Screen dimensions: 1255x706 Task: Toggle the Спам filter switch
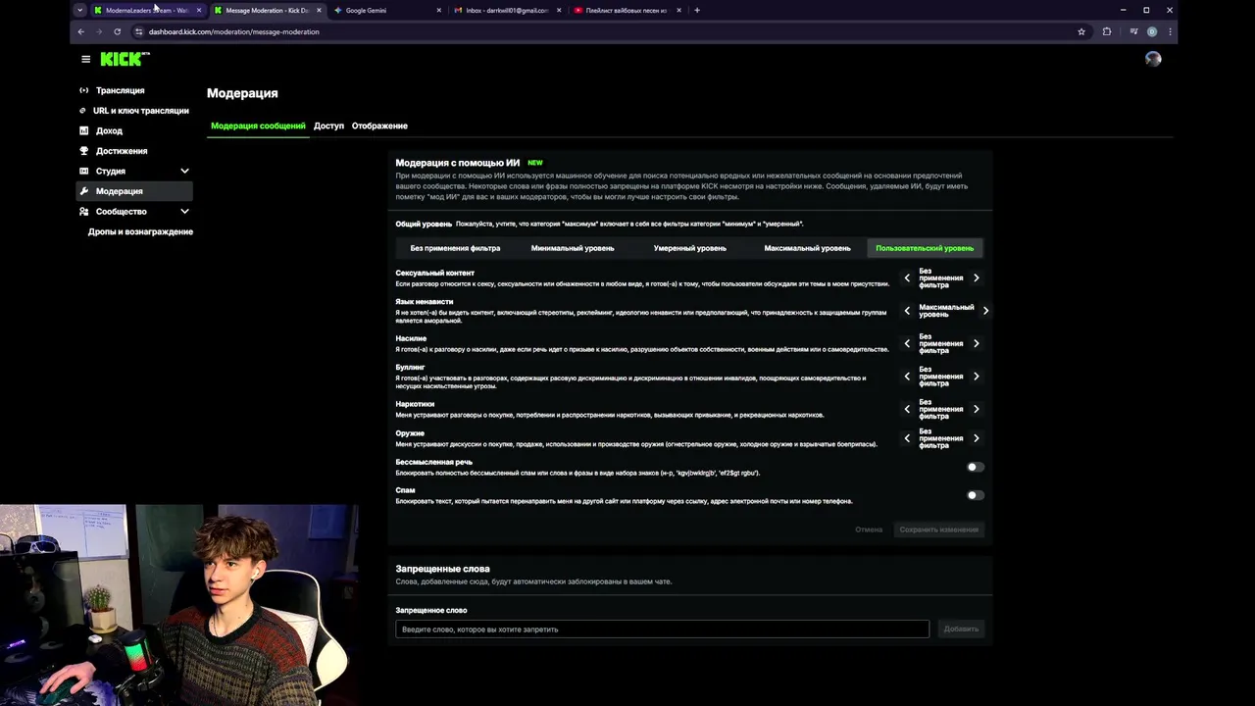coord(975,495)
